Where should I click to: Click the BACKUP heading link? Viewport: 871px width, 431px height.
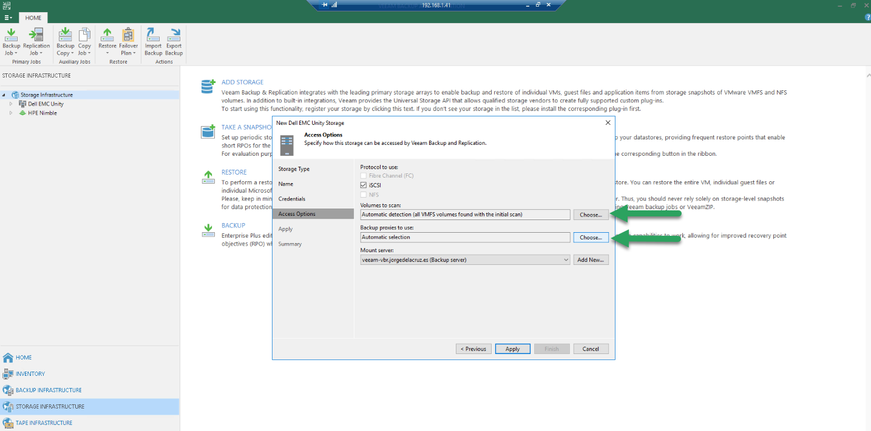pos(233,226)
